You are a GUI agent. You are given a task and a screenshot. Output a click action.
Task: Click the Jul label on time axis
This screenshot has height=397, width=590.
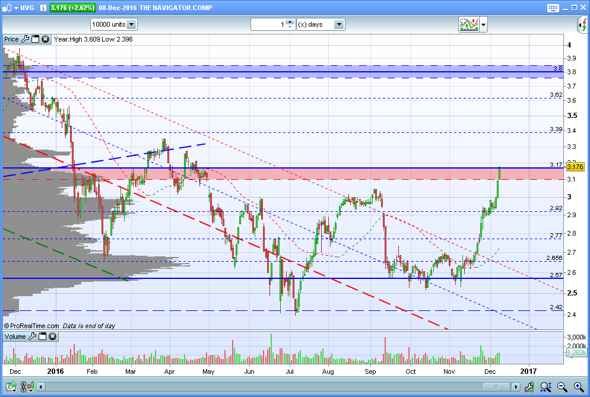290,371
